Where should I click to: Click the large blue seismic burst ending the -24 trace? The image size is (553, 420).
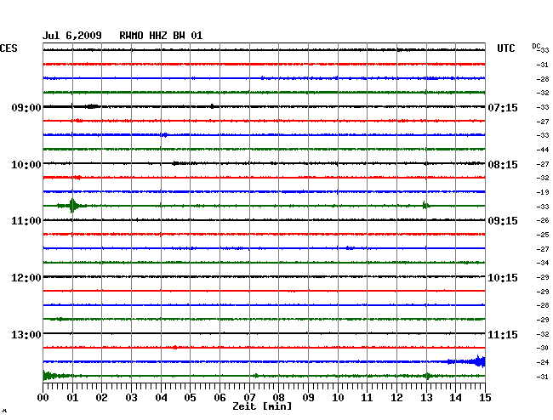click(x=479, y=361)
